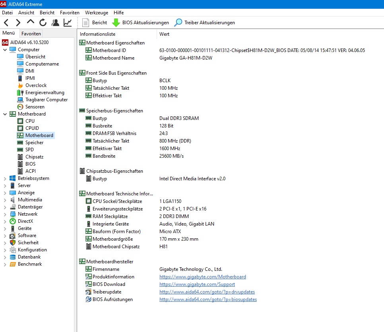384x332 pixels.
Task: Collapse the Motherboard tree category
Action: [x=5, y=114]
